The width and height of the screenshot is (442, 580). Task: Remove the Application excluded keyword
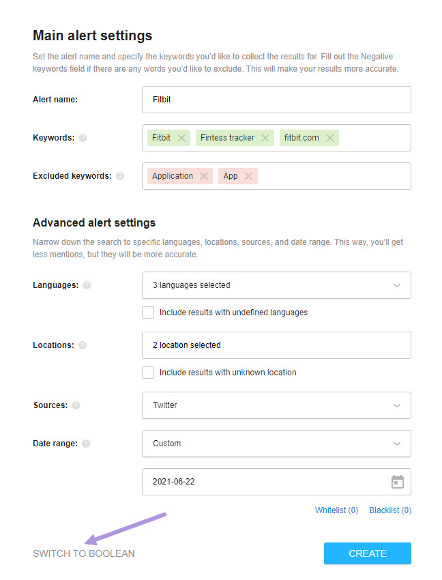coord(204,176)
